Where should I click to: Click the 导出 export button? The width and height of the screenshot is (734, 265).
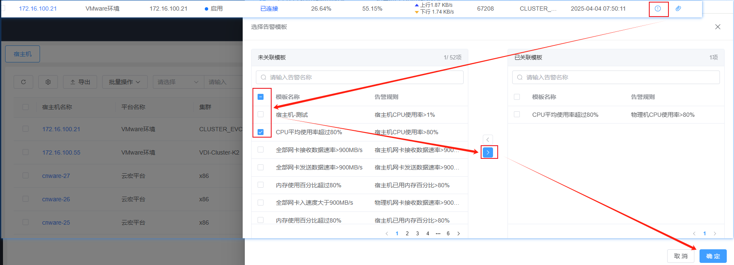(80, 82)
